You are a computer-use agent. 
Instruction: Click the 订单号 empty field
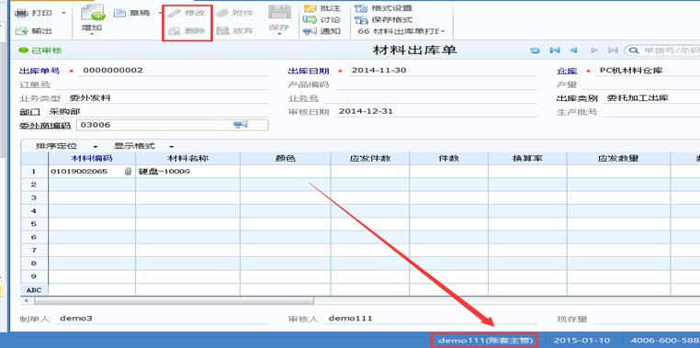(162, 84)
